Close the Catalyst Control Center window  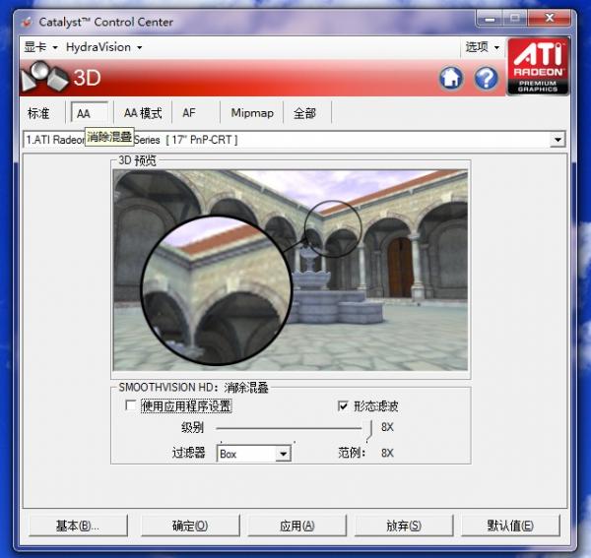550,18
